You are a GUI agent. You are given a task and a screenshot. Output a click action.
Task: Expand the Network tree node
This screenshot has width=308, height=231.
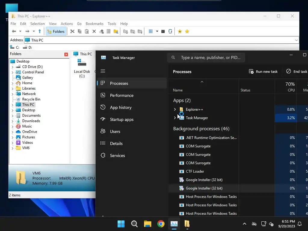[13, 94]
